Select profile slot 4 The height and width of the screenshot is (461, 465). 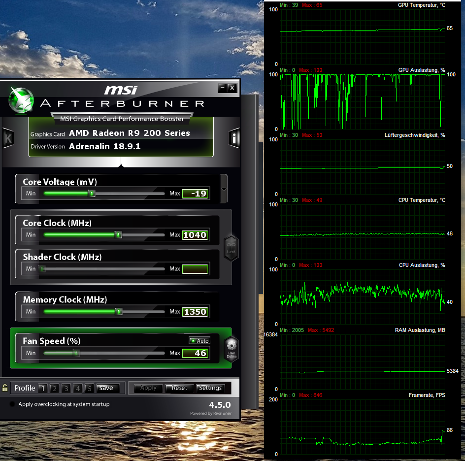[x=78, y=389]
